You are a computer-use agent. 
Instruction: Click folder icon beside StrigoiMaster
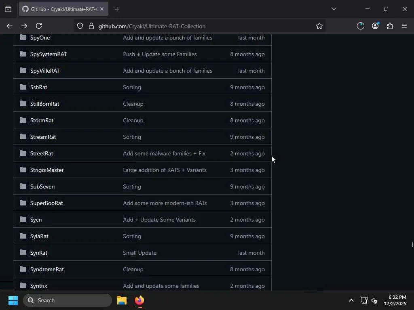pyautogui.click(x=23, y=170)
